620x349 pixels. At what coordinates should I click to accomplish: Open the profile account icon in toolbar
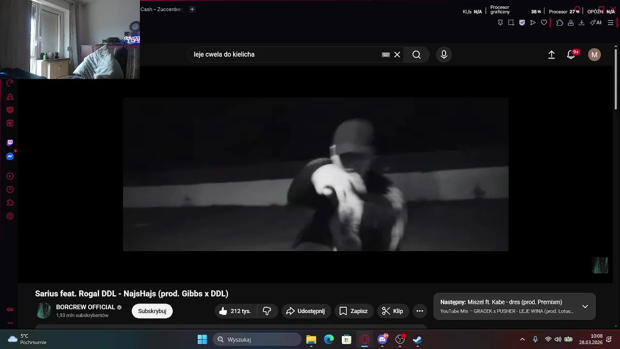point(571,22)
